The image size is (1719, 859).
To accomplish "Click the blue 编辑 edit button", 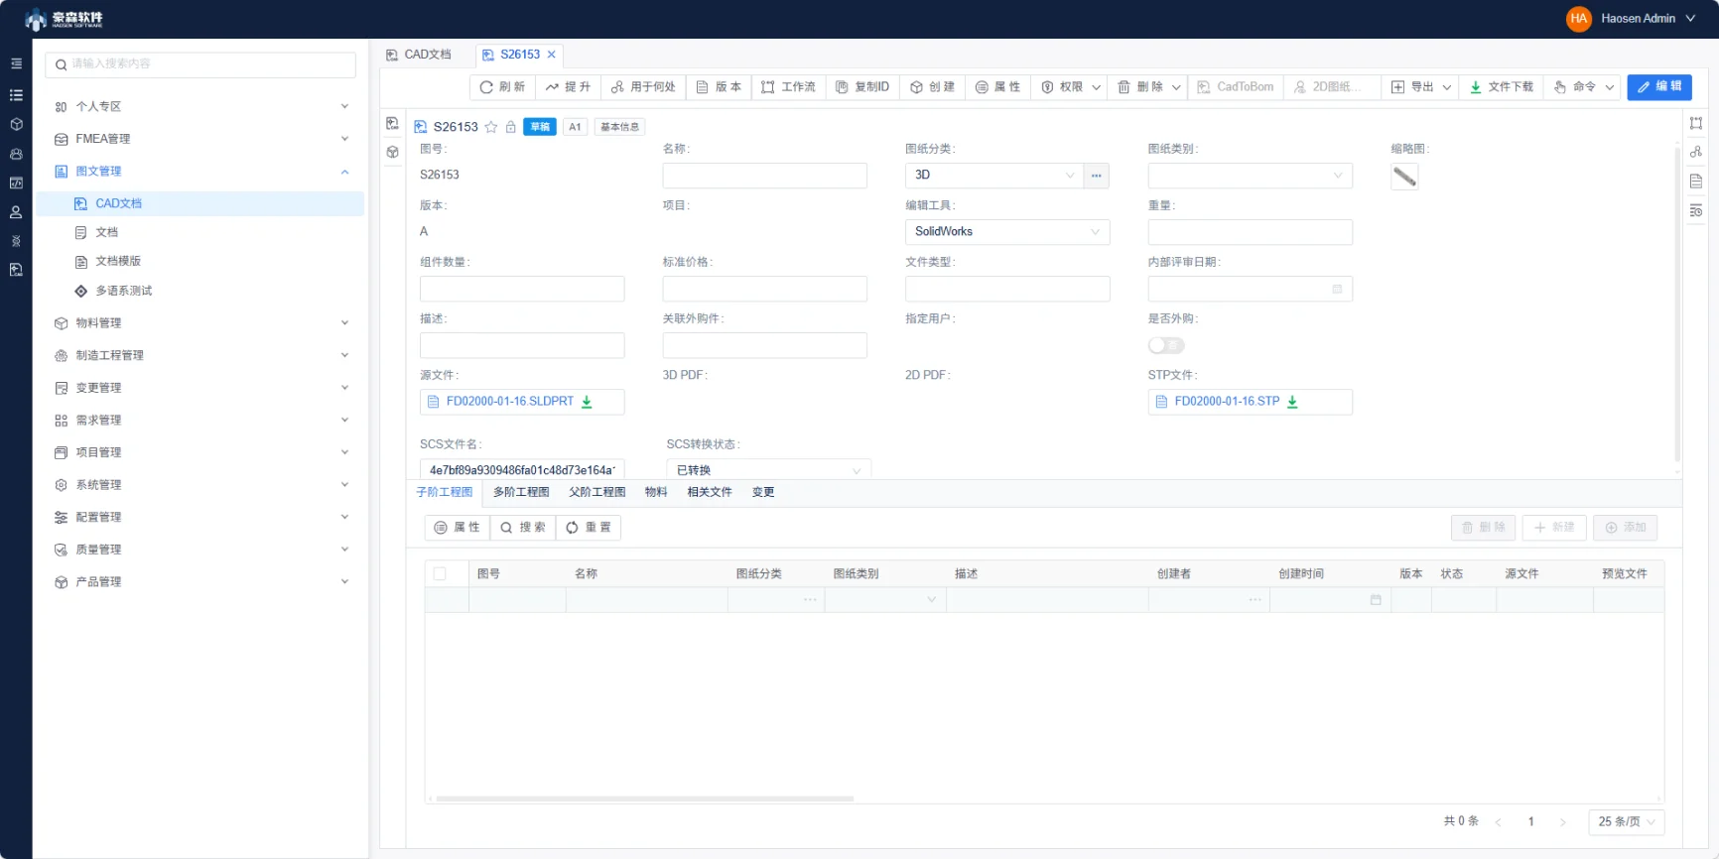I will click(x=1659, y=87).
